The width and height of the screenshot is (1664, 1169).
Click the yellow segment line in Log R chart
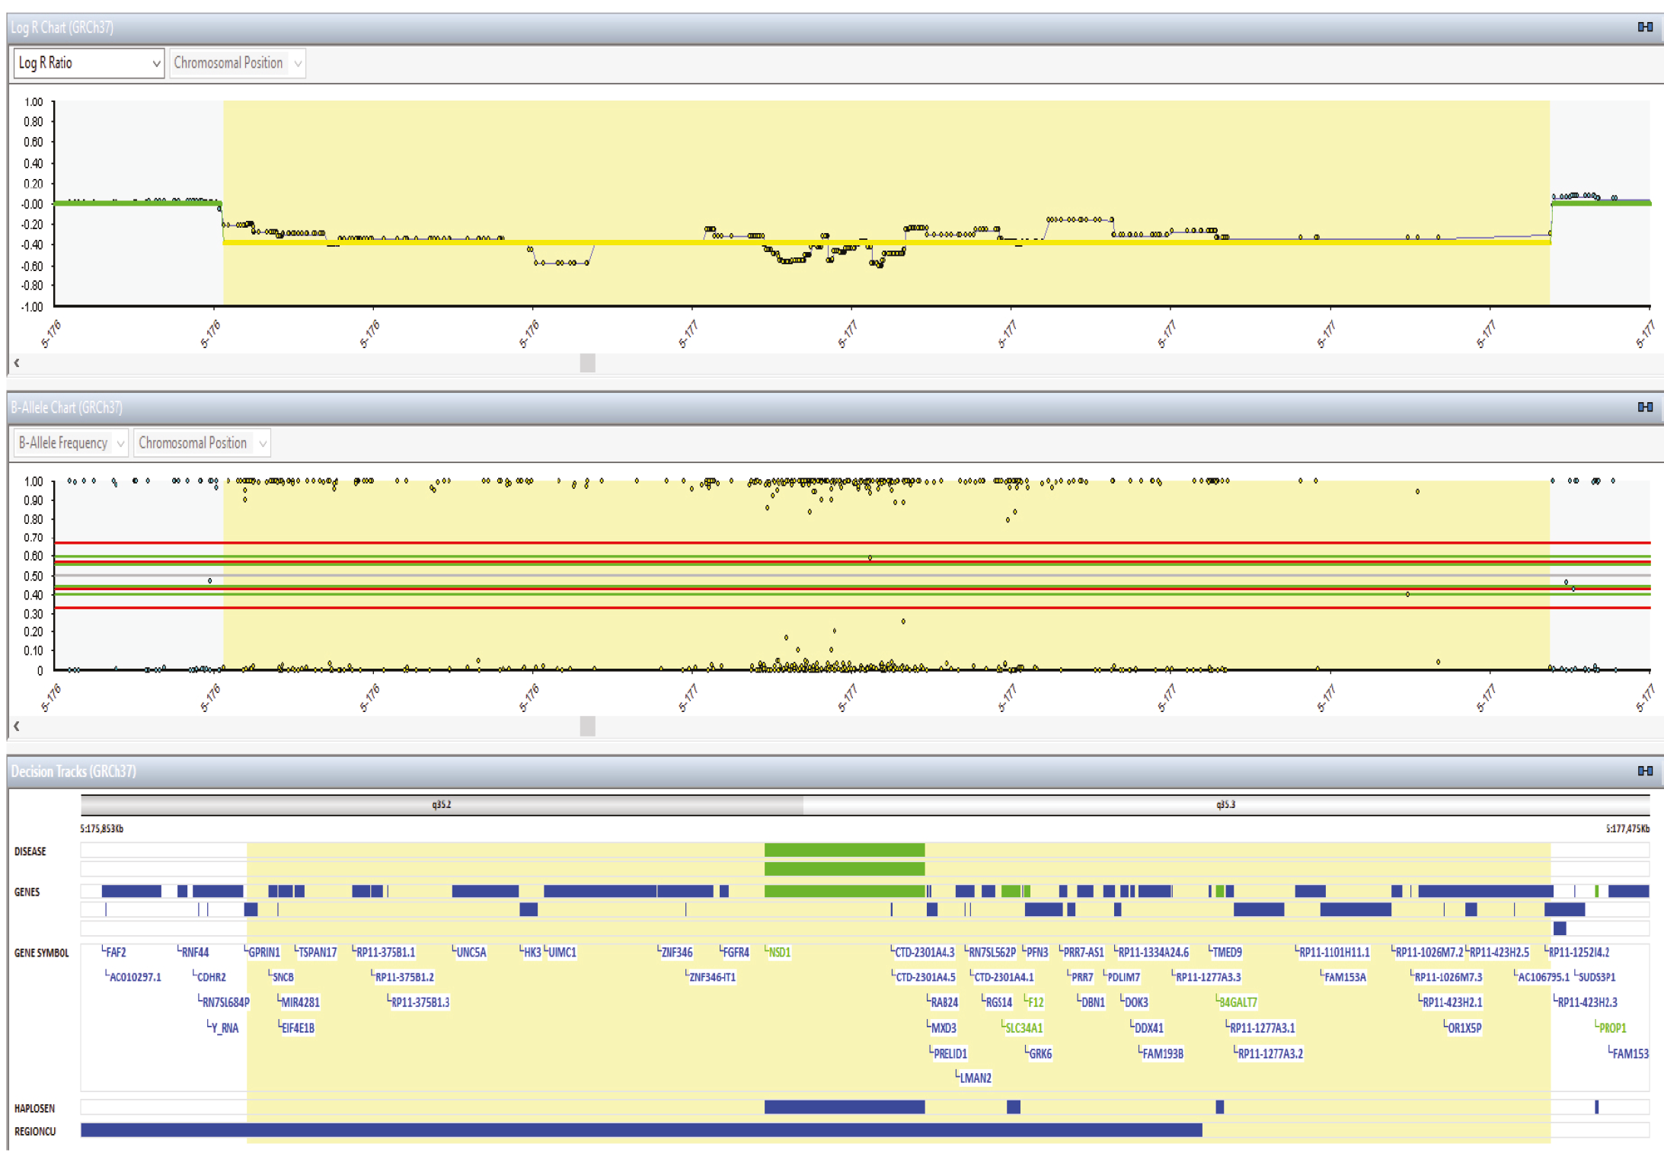[886, 242]
